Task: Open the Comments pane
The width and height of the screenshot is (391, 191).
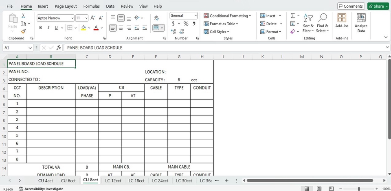Action: coord(351,6)
